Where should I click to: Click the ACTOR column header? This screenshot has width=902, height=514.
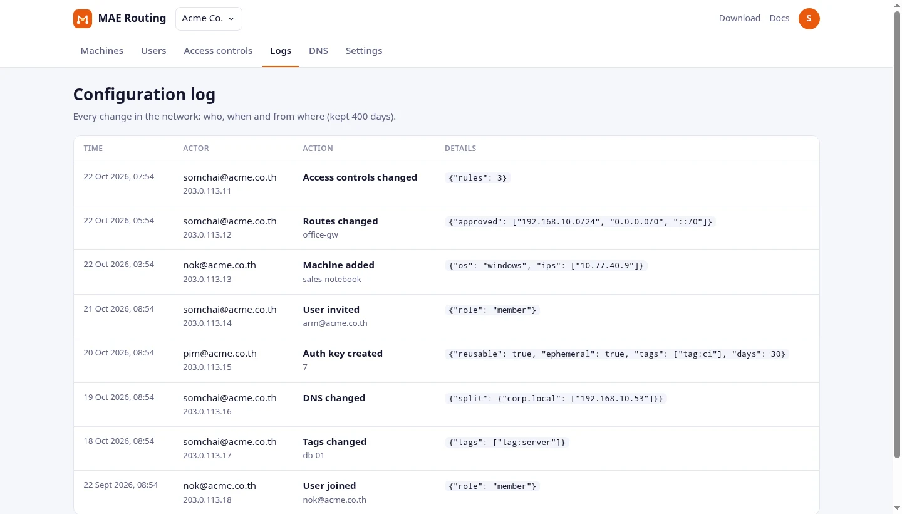pyautogui.click(x=196, y=149)
